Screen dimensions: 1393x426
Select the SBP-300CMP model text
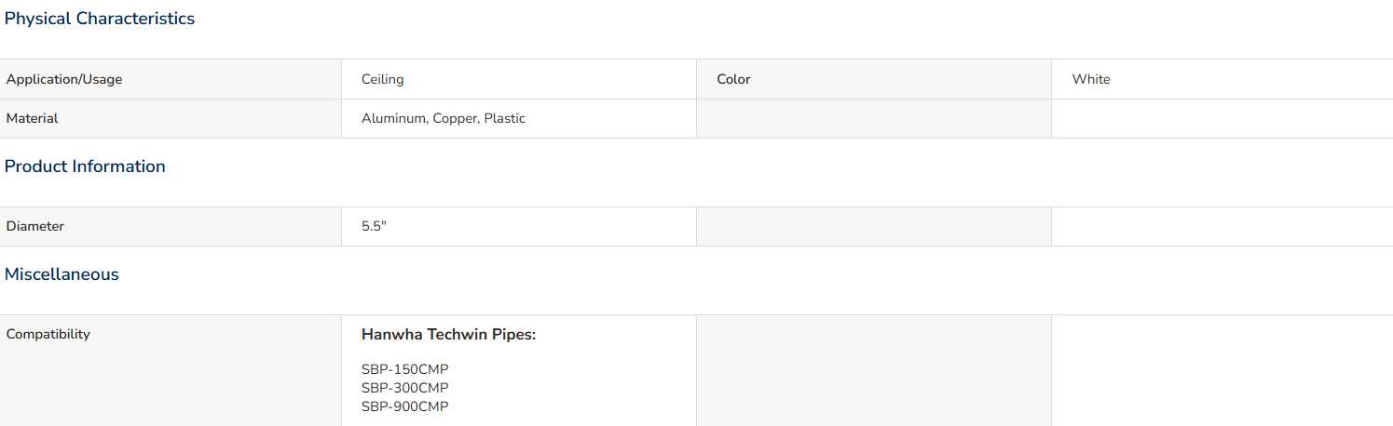point(405,388)
